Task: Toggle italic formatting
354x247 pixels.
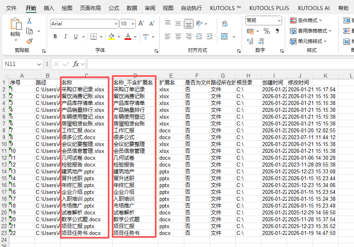Action: (66, 36)
